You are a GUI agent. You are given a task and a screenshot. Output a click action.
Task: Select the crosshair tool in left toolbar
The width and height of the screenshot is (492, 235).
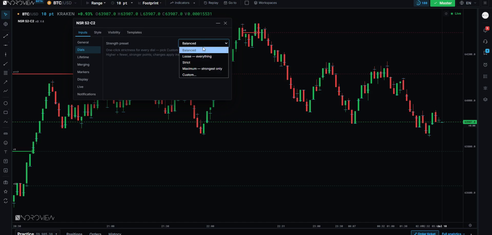[x=6, y=24]
